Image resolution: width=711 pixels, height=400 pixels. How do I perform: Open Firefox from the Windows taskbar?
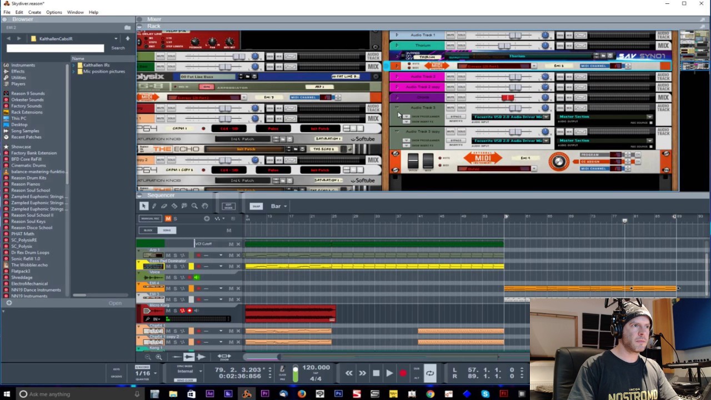coord(302,394)
